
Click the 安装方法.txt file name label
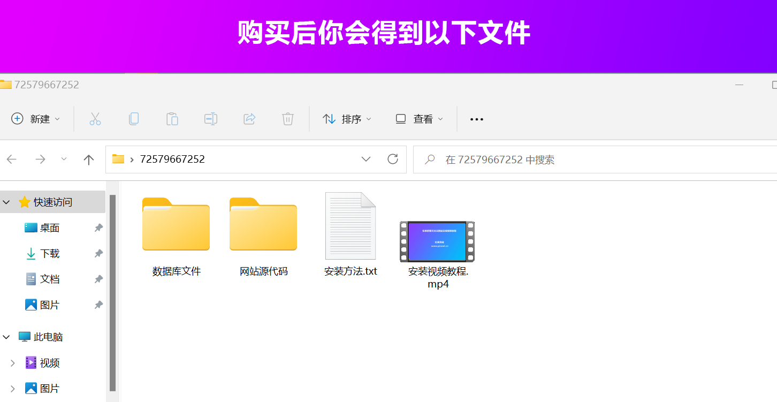tap(351, 271)
